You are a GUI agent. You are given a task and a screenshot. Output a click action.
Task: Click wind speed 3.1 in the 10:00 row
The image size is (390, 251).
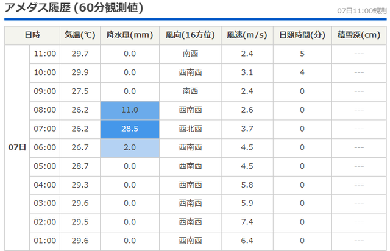click(247, 72)
